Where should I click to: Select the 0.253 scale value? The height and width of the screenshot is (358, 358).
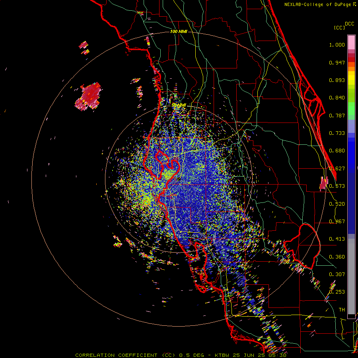337,292
